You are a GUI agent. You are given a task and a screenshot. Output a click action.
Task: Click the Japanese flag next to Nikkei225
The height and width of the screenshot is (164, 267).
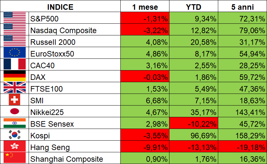[15, 111]
